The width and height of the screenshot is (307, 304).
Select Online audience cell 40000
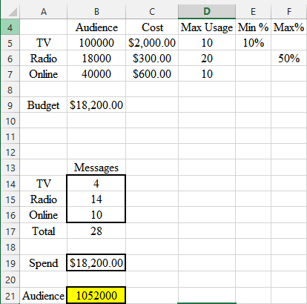(96, 74)
